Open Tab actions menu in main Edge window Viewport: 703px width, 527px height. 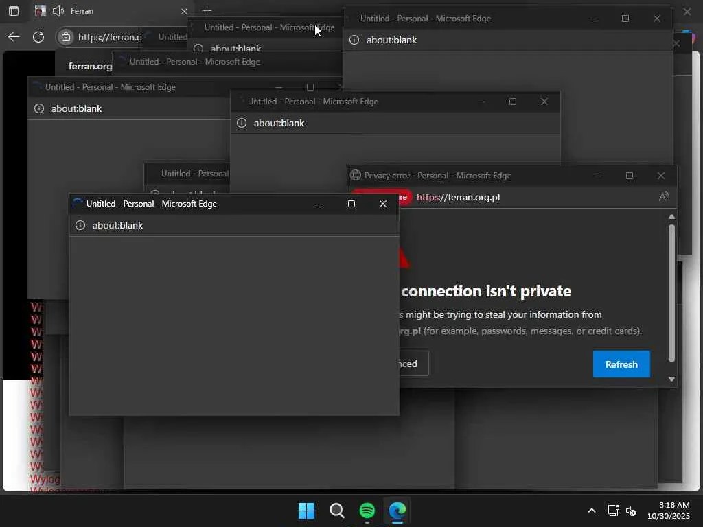[14, 11]
